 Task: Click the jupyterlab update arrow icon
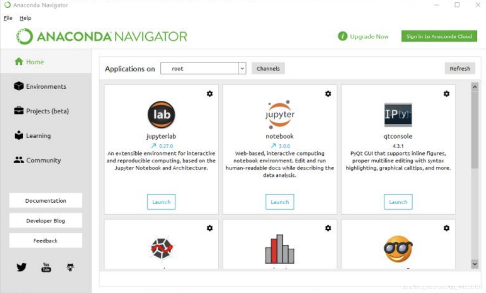point(154,146)
